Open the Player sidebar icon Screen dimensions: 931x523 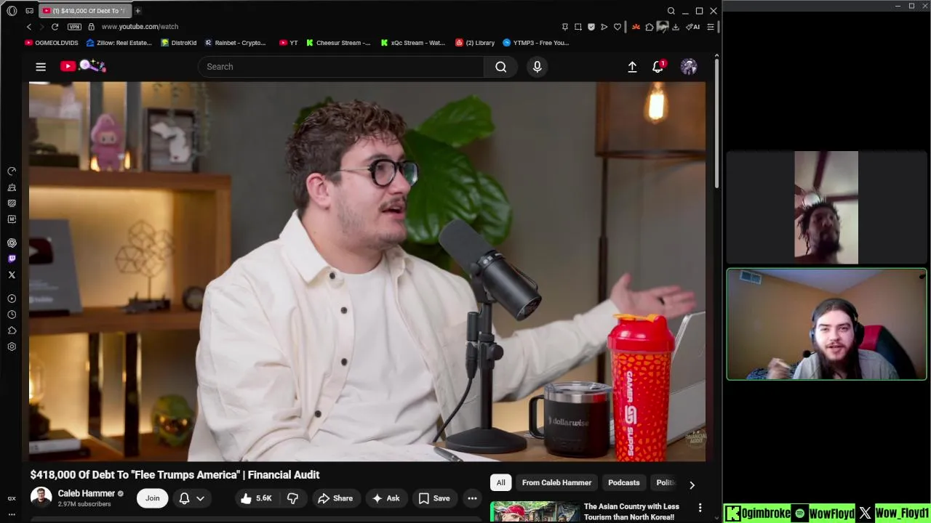[12, 299]
